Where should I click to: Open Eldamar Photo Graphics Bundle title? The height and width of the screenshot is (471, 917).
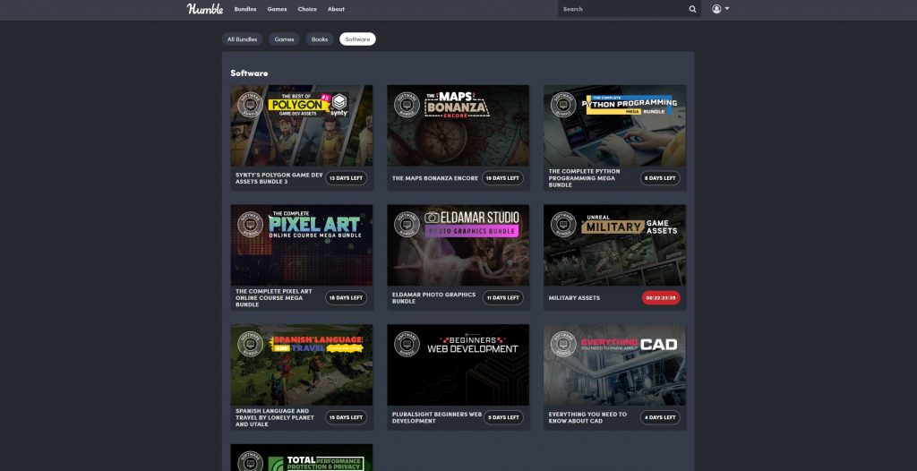(434, 298)
